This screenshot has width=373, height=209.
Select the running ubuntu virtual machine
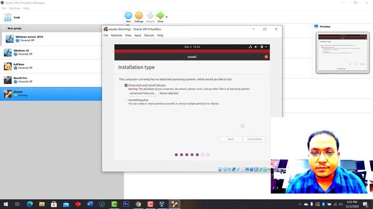pos(51,93)
